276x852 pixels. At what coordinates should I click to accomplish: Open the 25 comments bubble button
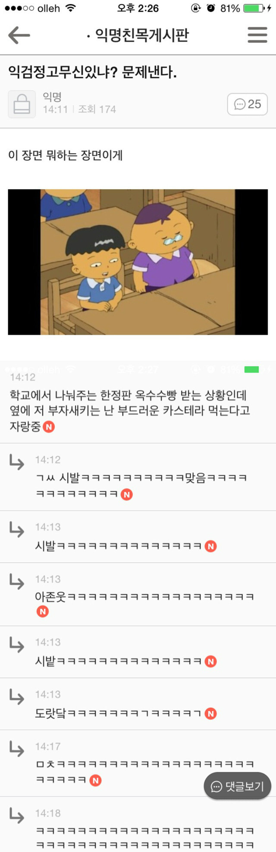click(x=248, y=104)
